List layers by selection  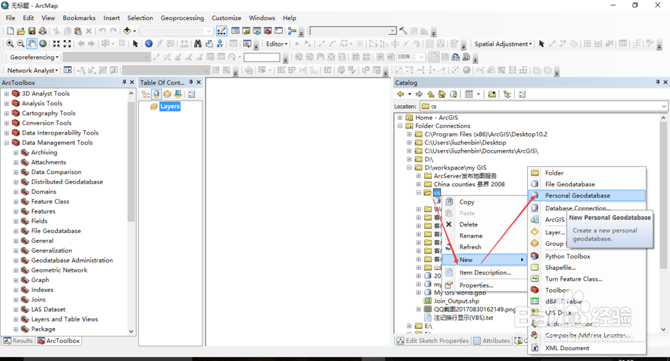coord(178,94)
